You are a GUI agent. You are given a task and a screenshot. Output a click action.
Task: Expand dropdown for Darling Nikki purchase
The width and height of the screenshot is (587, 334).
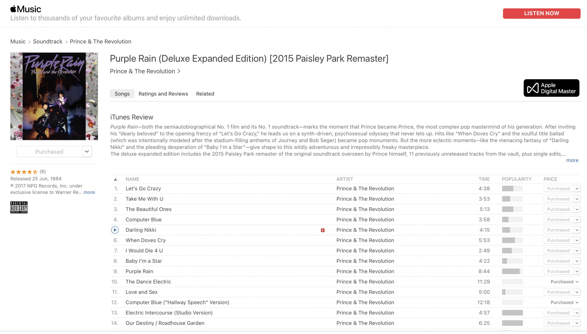577,230
